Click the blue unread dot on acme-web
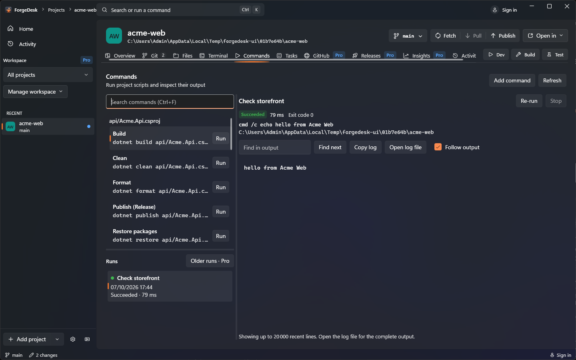Viewport: 576px width, 360px height. click(89, 126)
